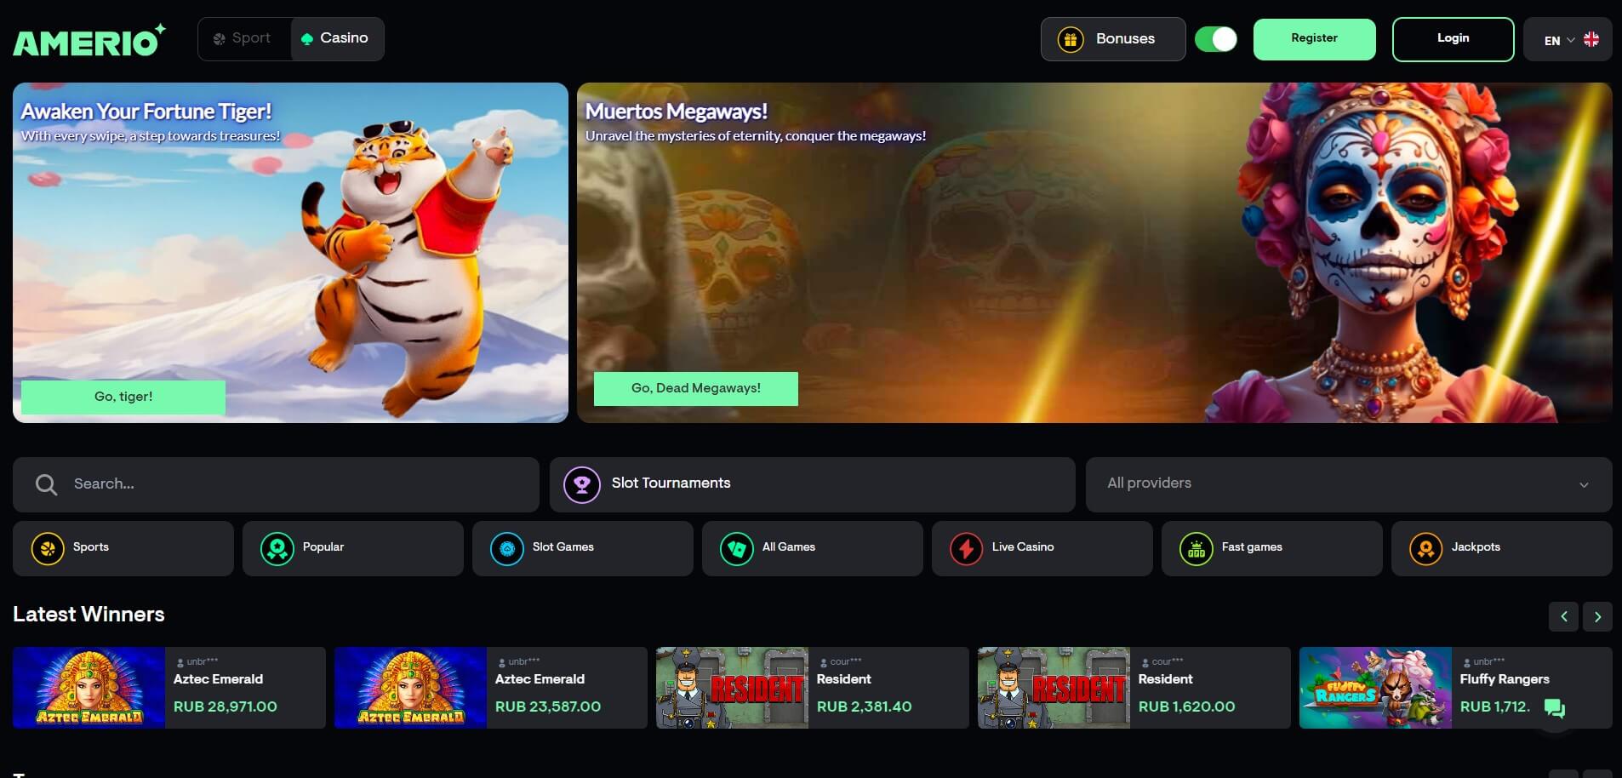Image resolution: width=1622 pixels, height=778 pixels.
Task: Open the Live Casino category
Action: (1042, 549)
